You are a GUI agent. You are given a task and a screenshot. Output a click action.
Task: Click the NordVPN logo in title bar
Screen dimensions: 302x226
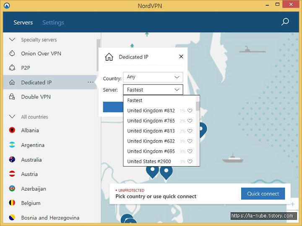[7, 5]
